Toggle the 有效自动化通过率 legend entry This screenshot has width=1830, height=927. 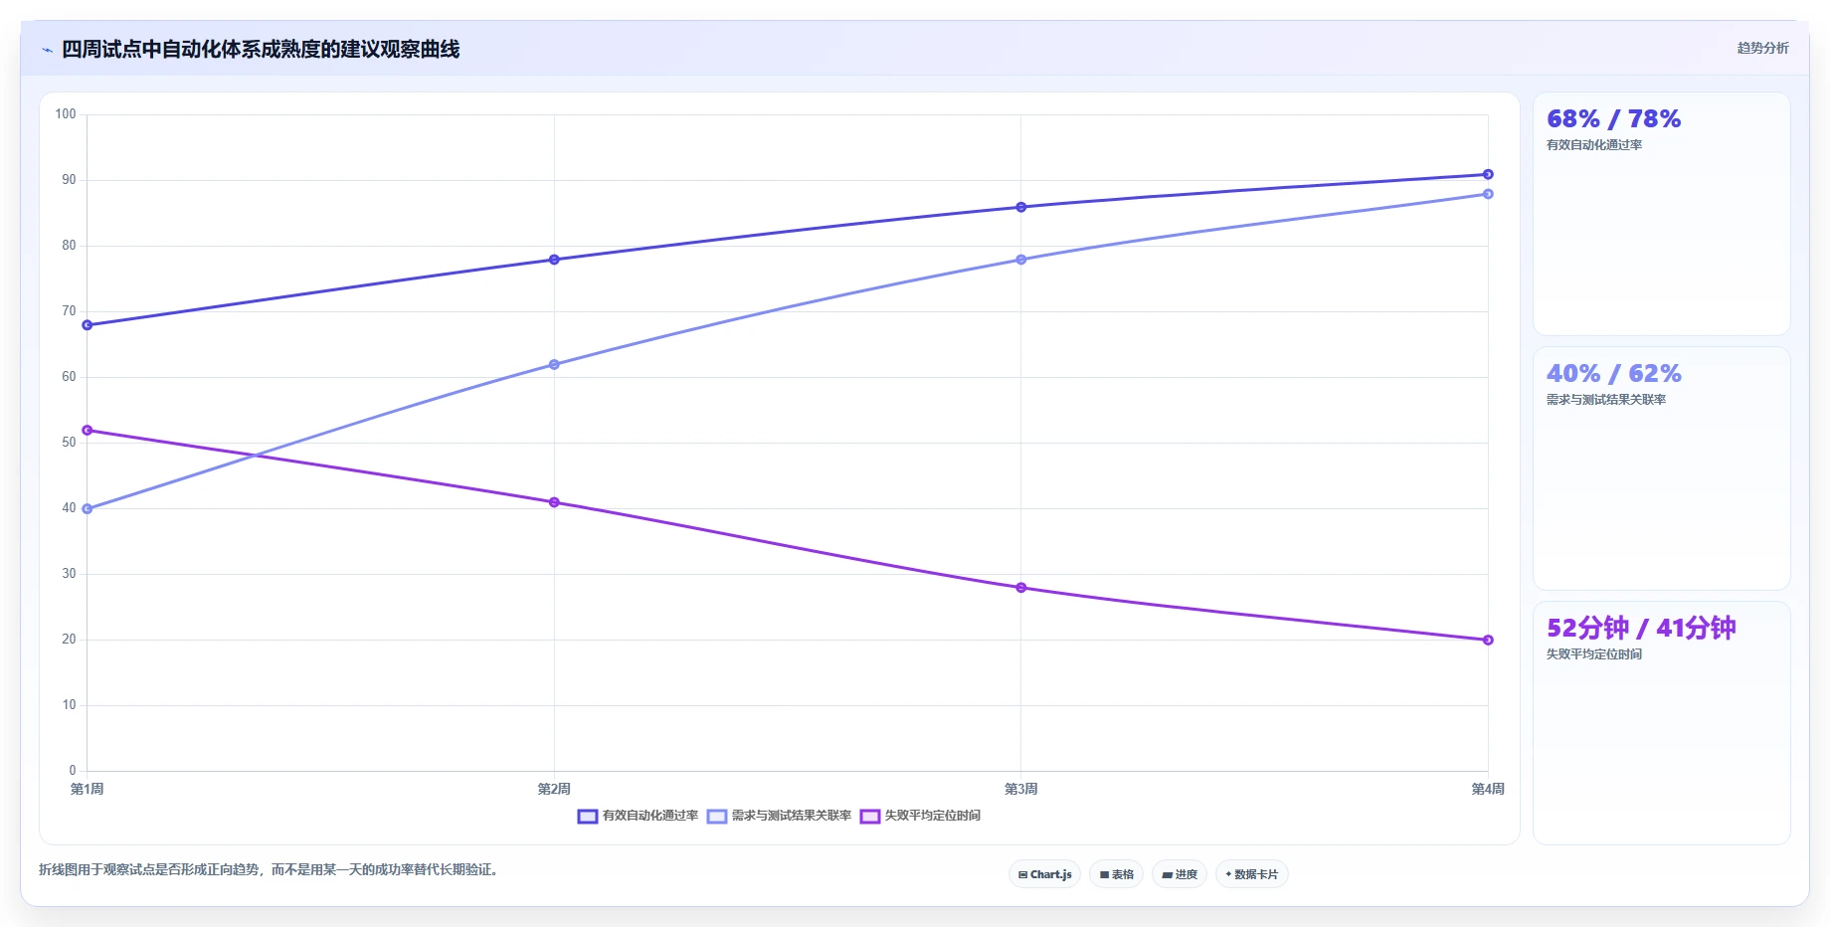pyautogui.click(x=638, y=816)
